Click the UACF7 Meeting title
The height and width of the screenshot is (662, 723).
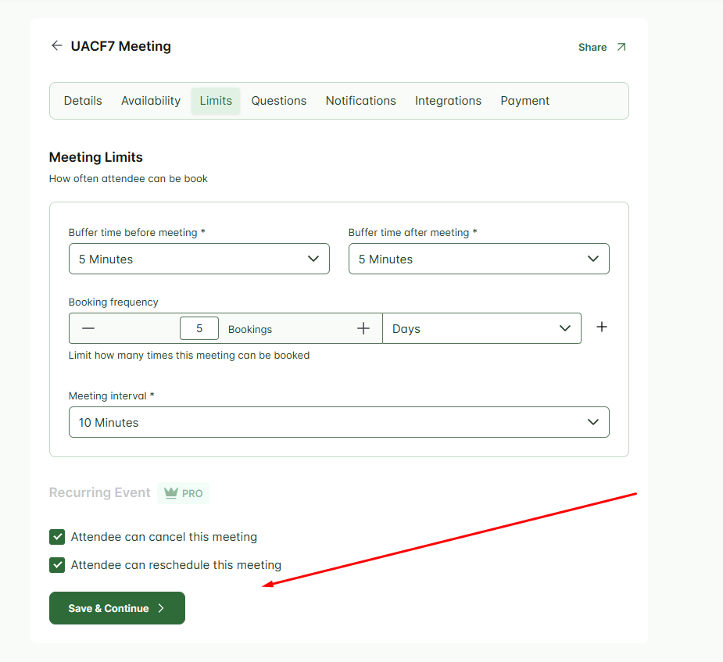(x=121, y=46)
